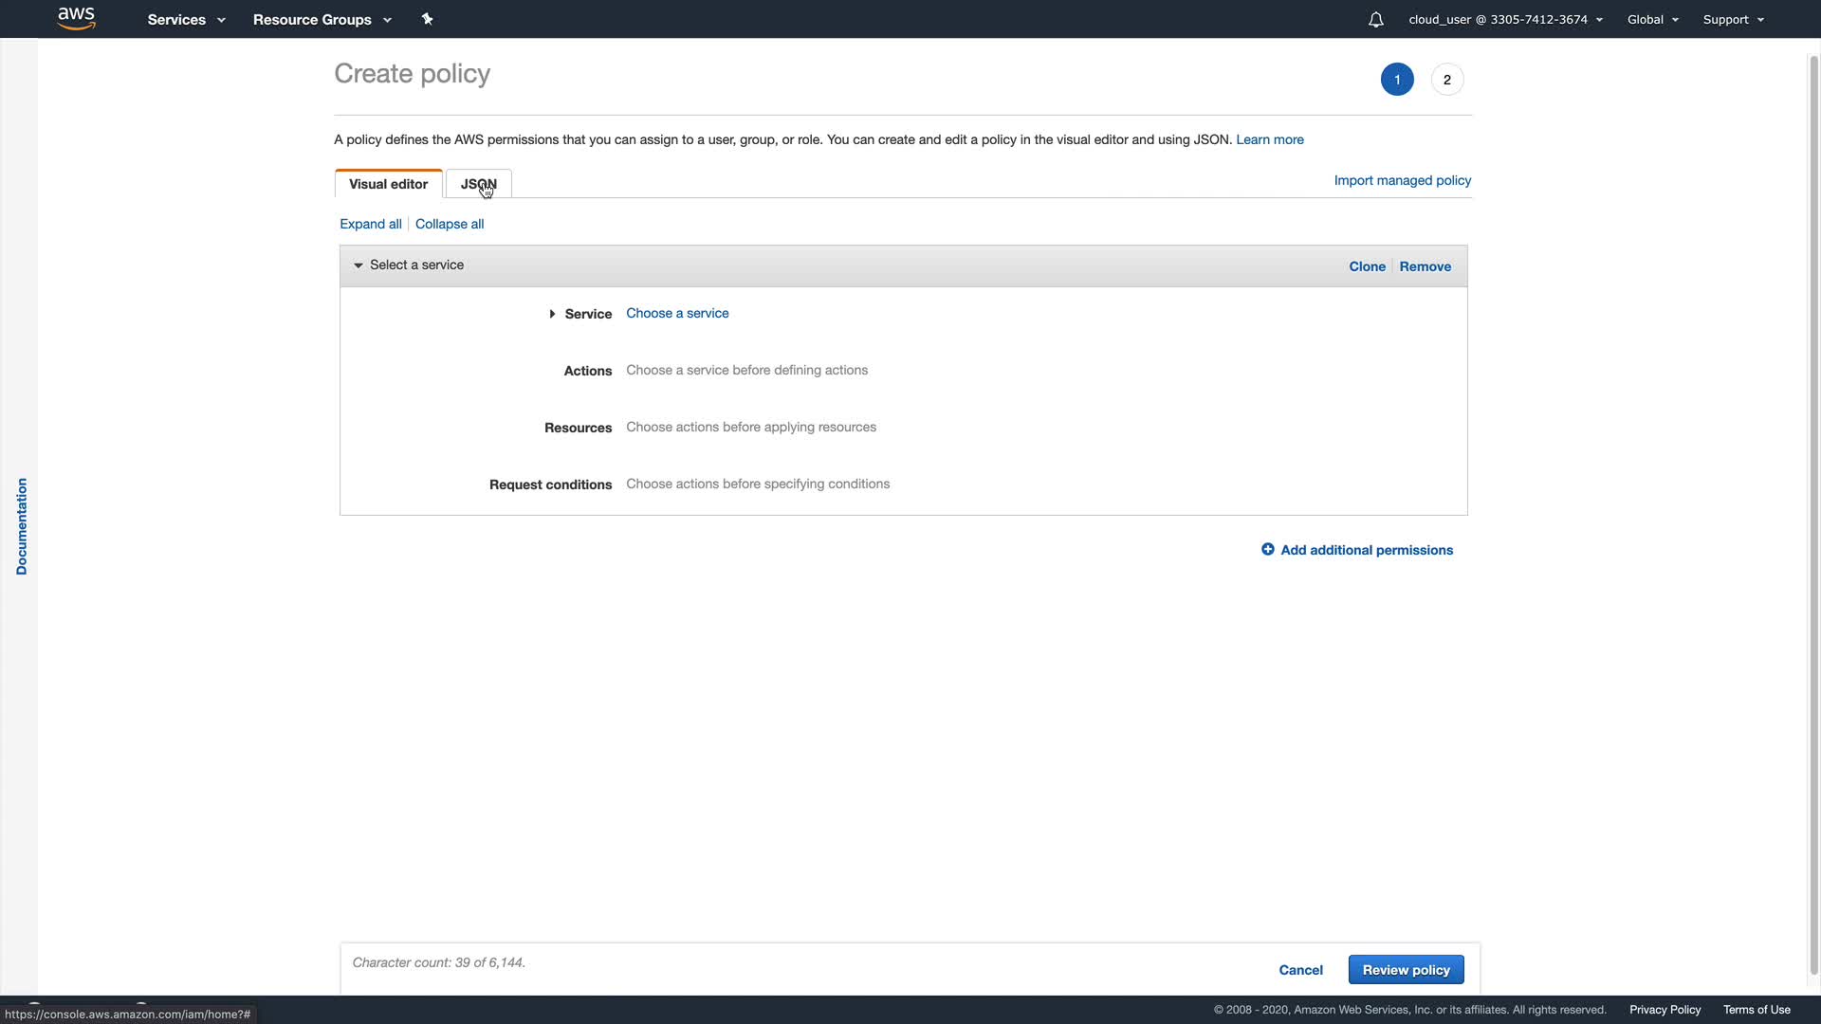Viewport: 1821px width, 1024px height.
Task: Click the pin shortcuts icon in navbar
Action: (x=428, y=19)
